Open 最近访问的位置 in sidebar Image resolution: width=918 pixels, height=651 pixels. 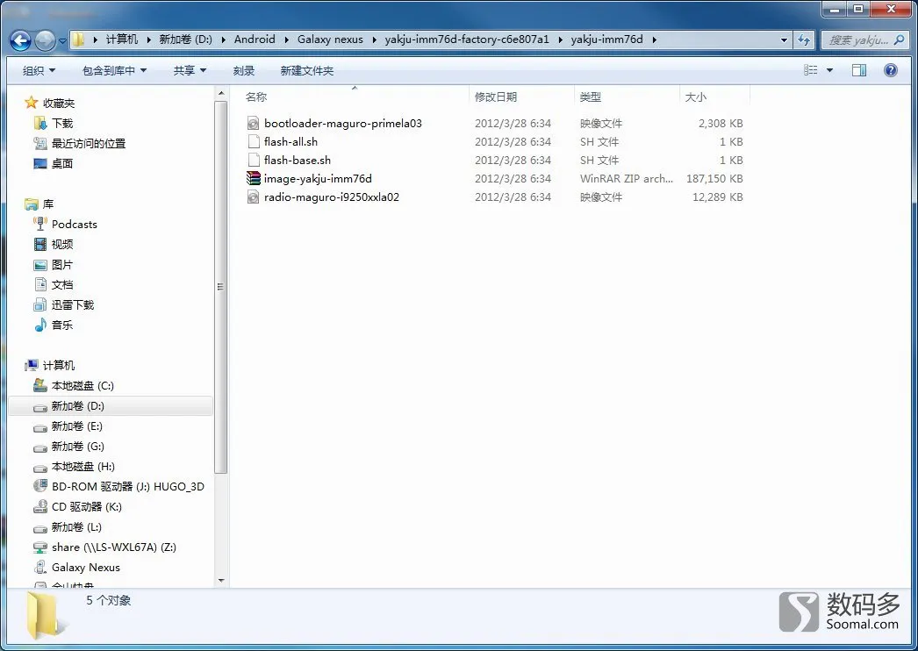tap(89, 143)
